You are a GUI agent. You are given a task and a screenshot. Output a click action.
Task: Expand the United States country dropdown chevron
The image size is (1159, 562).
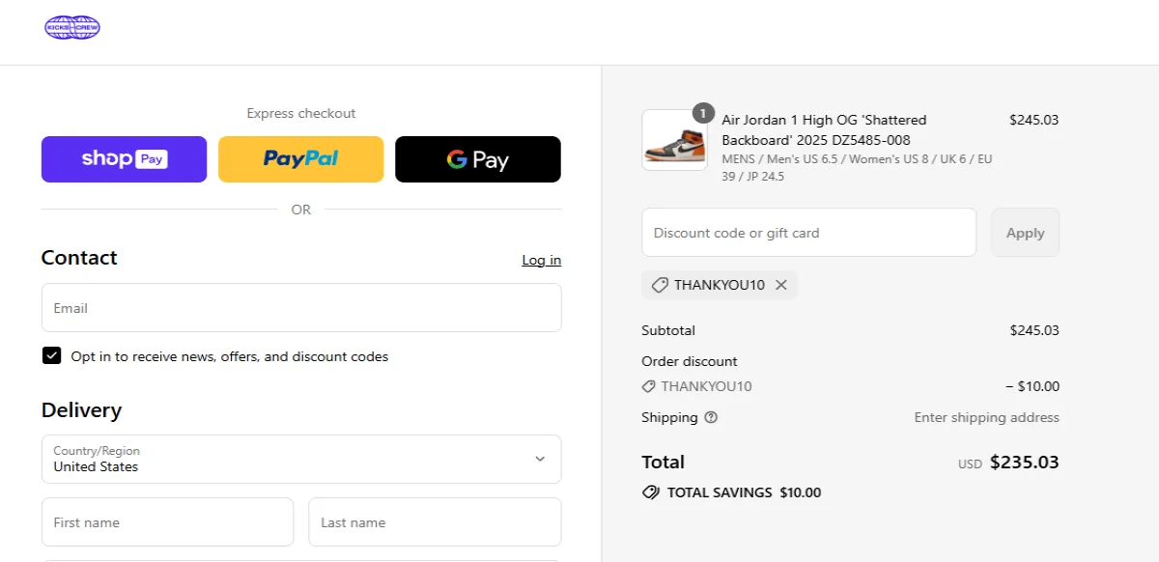[x=541, y=460]
